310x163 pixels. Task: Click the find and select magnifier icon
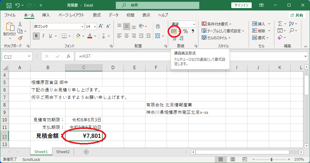tap(291, 31)
